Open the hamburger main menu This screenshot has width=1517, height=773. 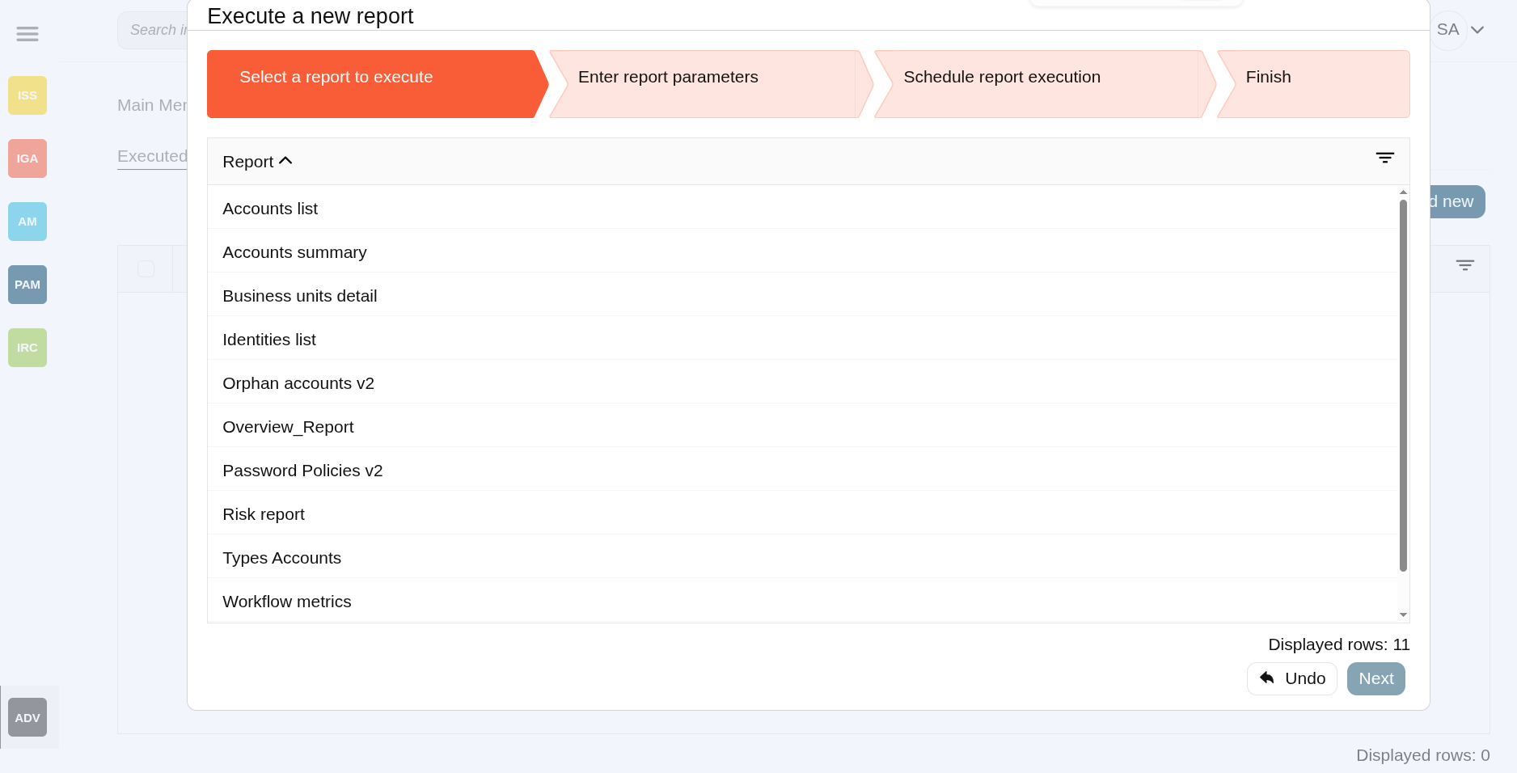click(x=27, y=34)
